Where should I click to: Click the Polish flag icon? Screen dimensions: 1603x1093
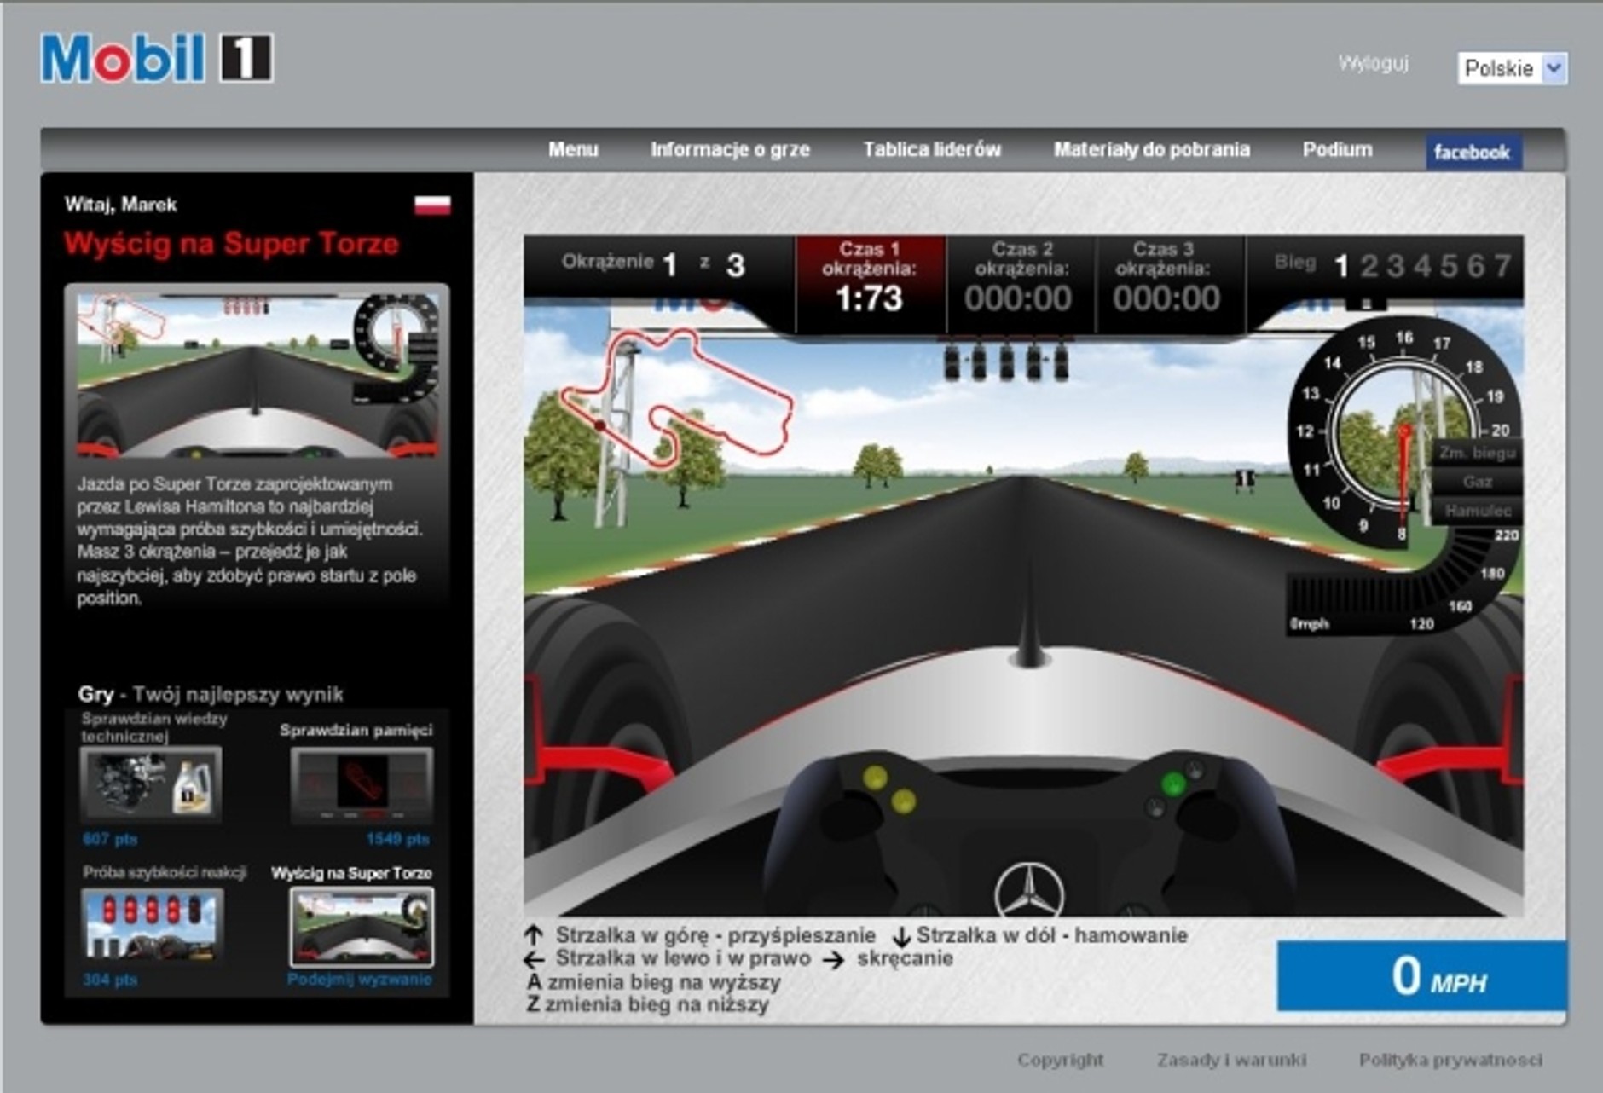432,205
